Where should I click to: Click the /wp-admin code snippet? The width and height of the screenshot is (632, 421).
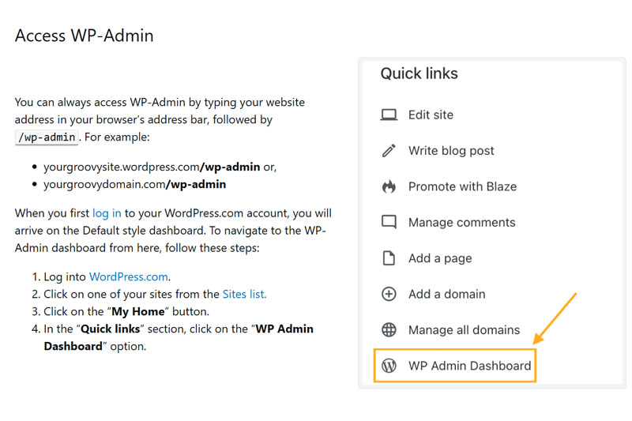(x=47, y=137)
